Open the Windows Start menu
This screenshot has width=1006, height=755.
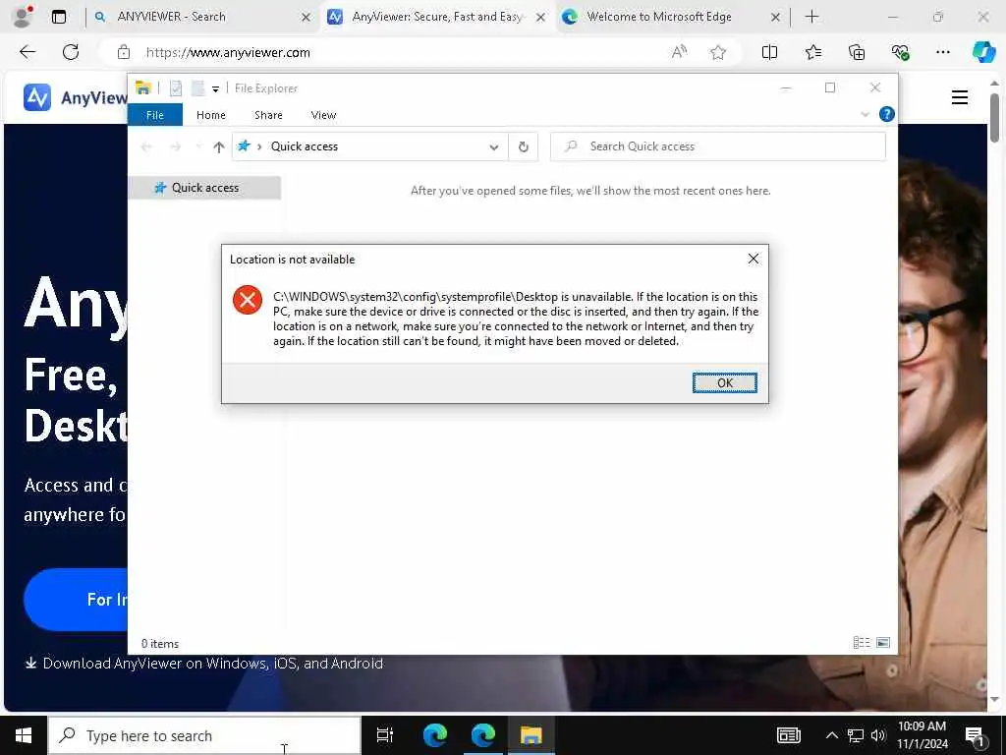tap(24, 735)
